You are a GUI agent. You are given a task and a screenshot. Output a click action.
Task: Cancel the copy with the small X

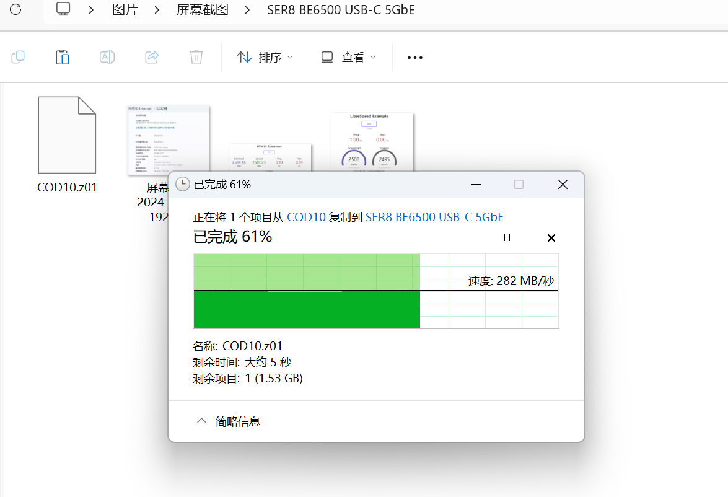551,238
